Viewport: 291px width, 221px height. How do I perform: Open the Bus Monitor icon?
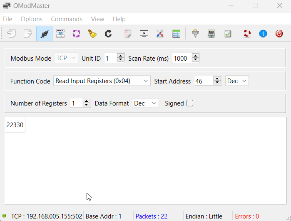tap(144, 34)
